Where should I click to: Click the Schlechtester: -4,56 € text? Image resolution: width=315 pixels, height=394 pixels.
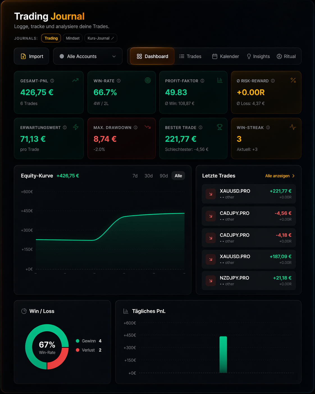tap(187, 149)
